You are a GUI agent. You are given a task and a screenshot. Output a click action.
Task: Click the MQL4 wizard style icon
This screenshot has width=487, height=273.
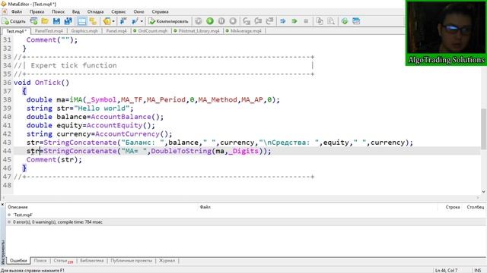[123, 21]
